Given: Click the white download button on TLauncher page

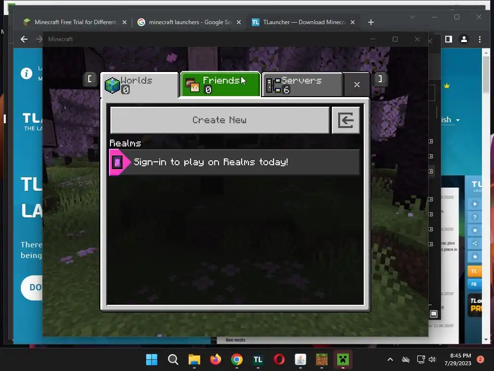Looking at the screenshot, I should click(31, 288).
